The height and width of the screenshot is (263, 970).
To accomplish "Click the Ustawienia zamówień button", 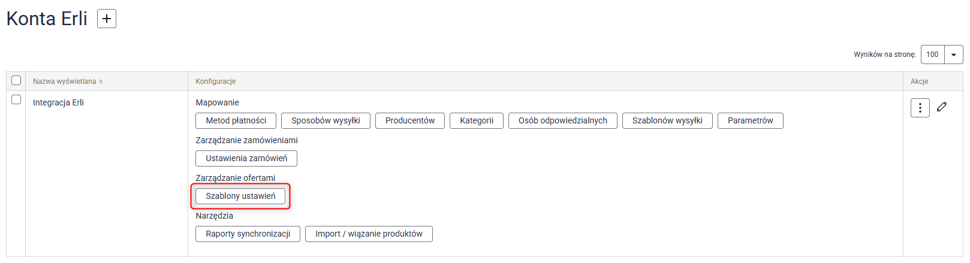I will [x=246, y=158].
